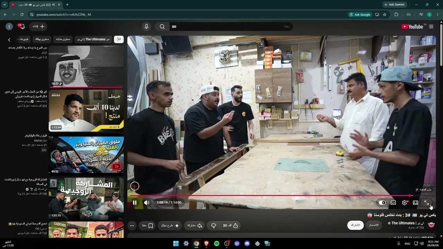Dislike the video with thumbs down
The width and height of the screenshot is (443, 249).
pos(214,225)
